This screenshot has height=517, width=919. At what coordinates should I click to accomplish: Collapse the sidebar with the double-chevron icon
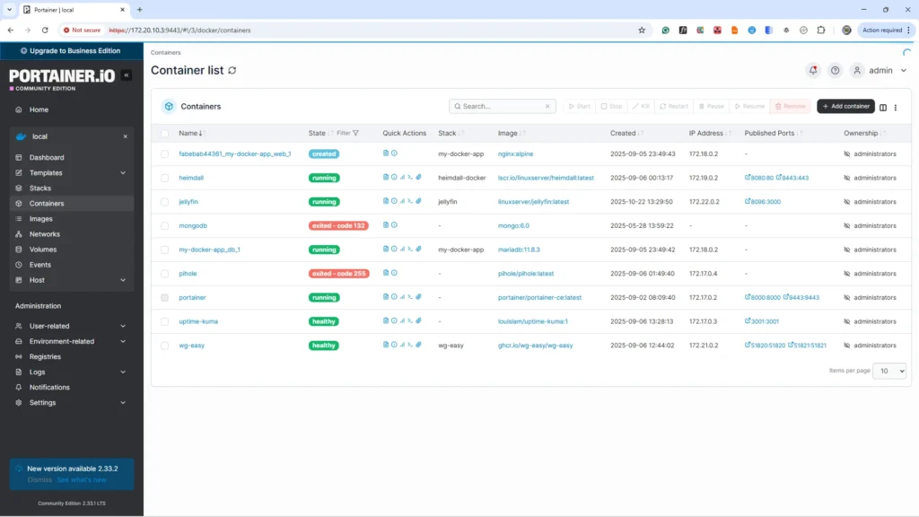(127, 75)
